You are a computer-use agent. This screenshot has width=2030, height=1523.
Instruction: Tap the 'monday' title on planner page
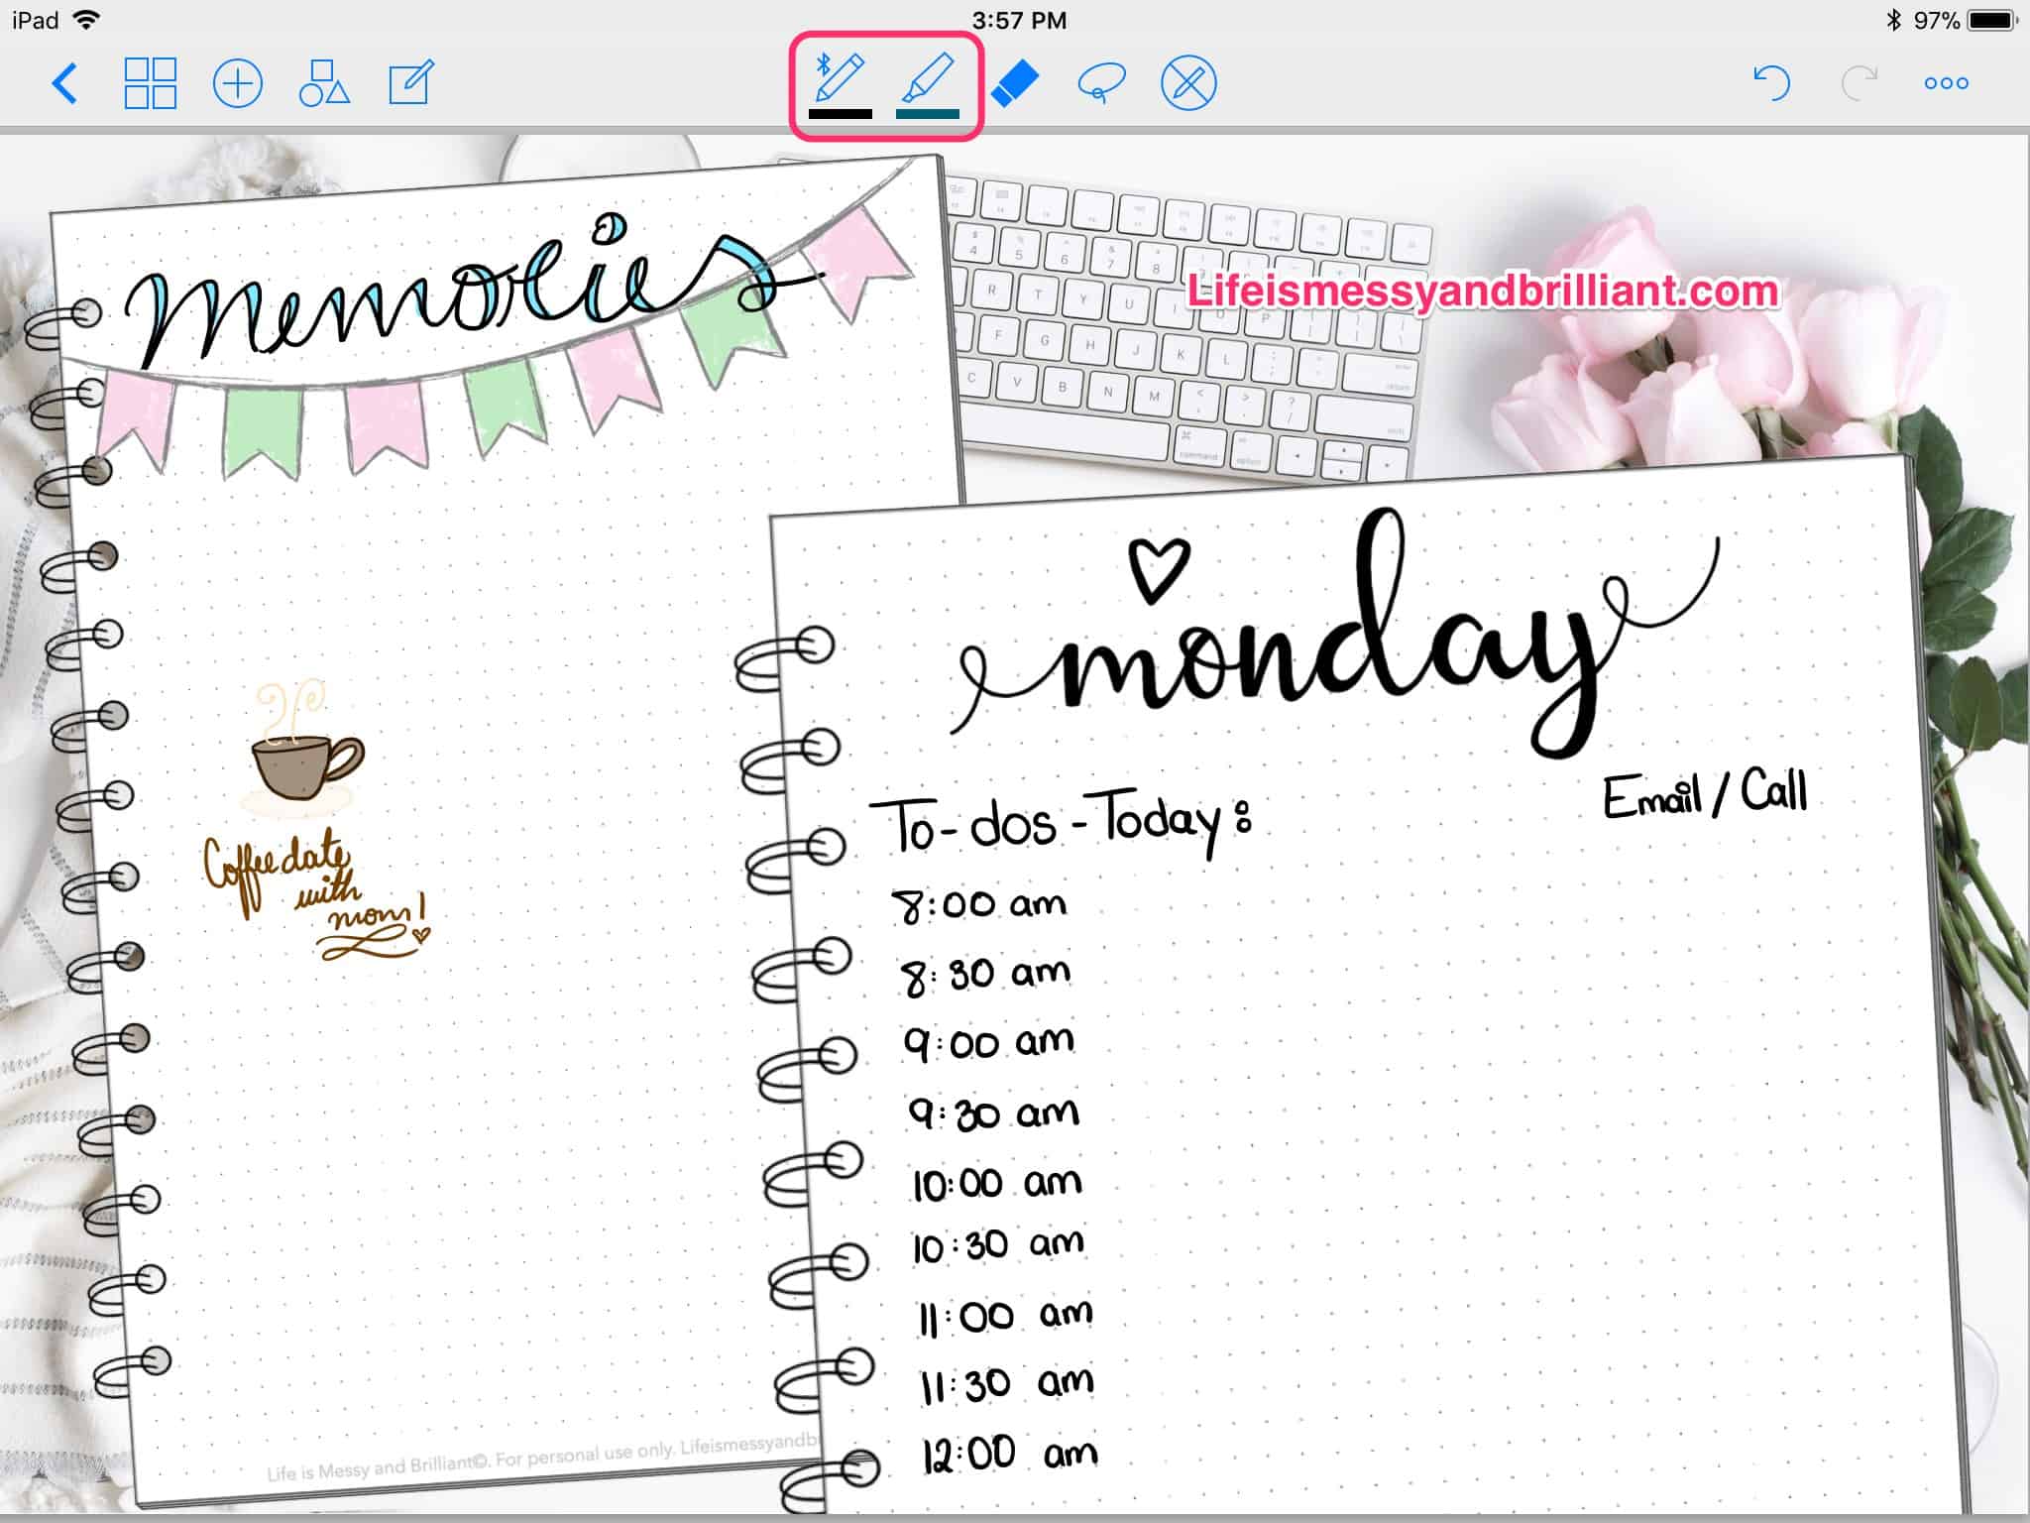click(1333, 635)
